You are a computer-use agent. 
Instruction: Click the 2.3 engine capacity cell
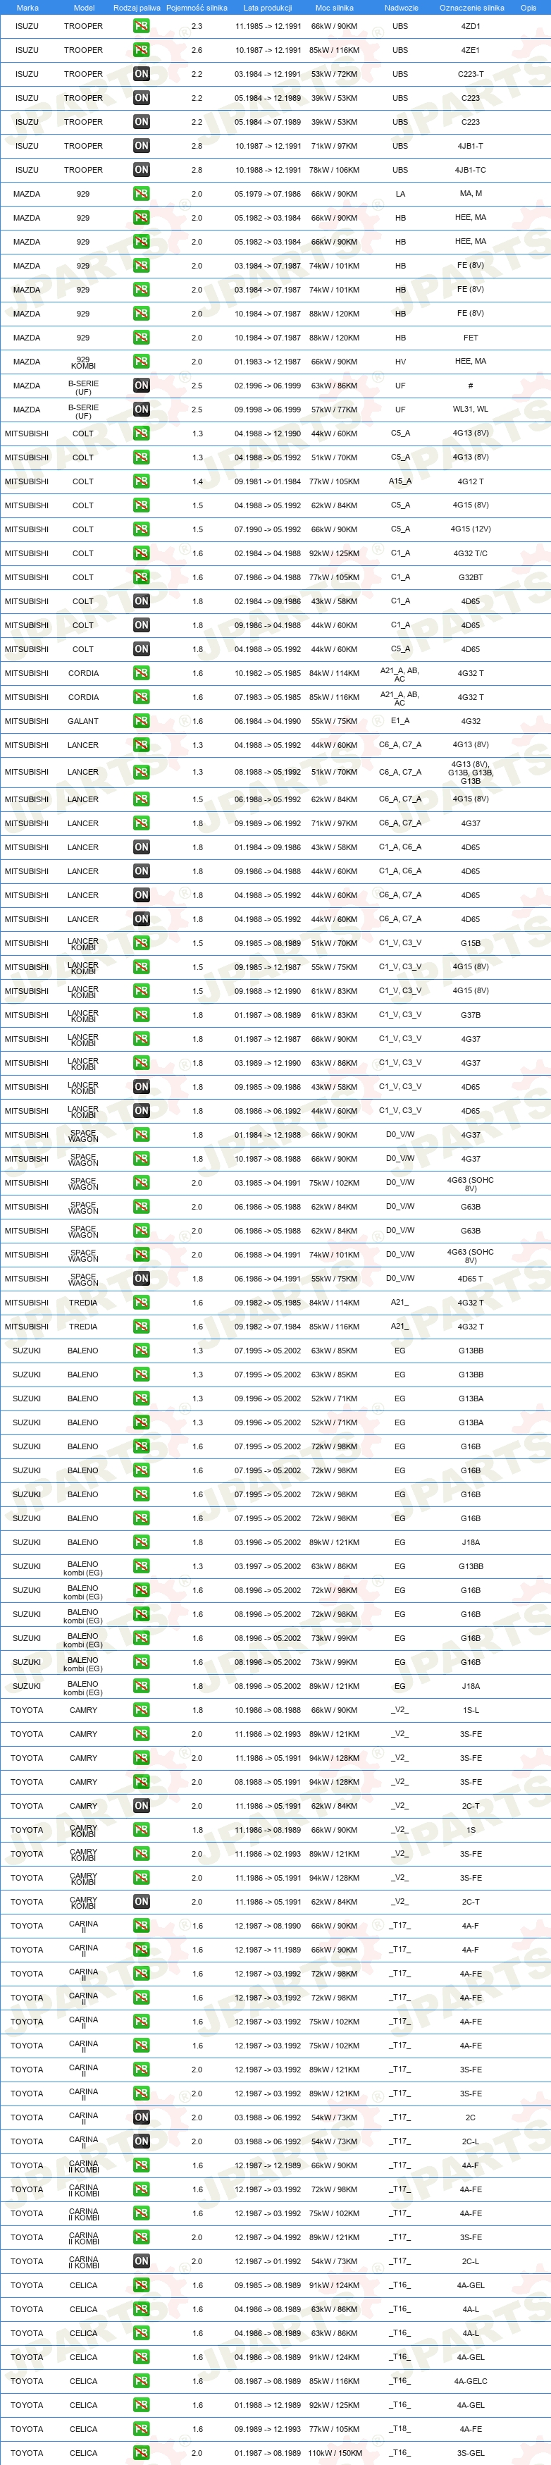[197, 26]
